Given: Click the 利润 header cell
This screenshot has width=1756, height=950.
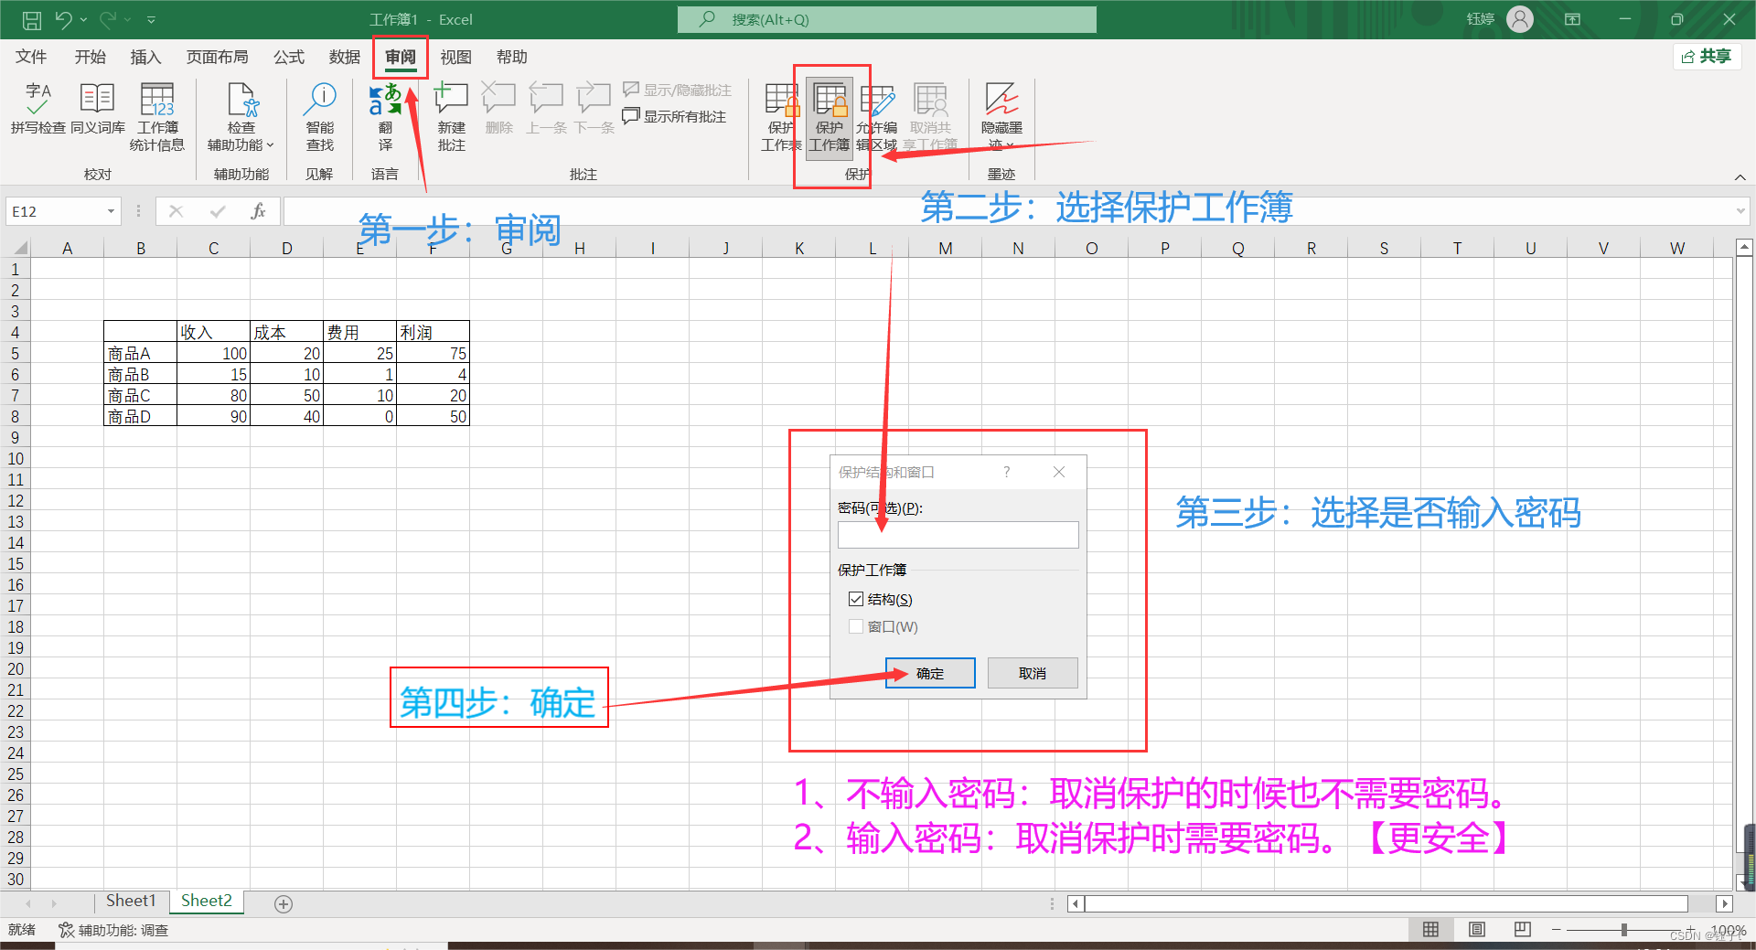Looking at the screenshot, I should pyautogui.click(x=433, y=332).
